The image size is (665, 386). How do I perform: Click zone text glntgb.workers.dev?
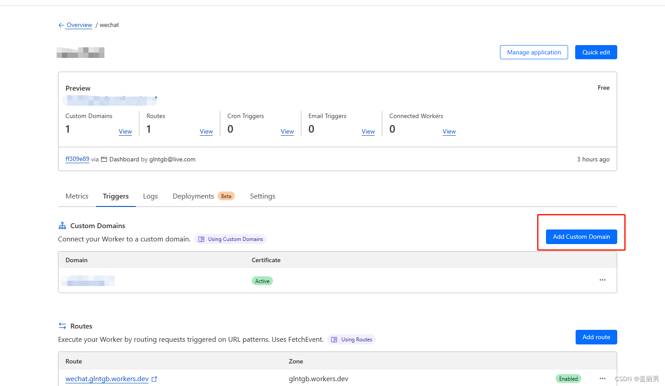click(x=319, y=379)
